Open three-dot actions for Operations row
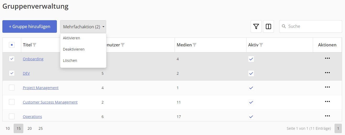This screenshot has height=135, width=345. pos(327,116)
